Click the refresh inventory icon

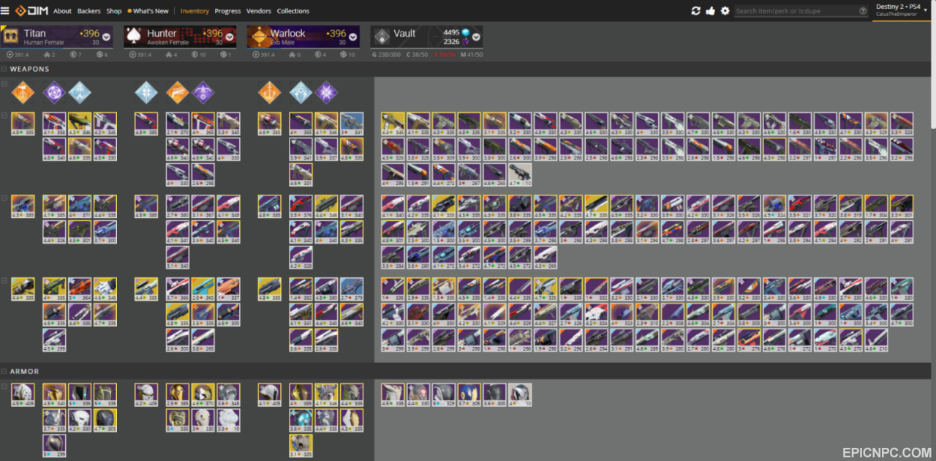click(x=696, y=11)
